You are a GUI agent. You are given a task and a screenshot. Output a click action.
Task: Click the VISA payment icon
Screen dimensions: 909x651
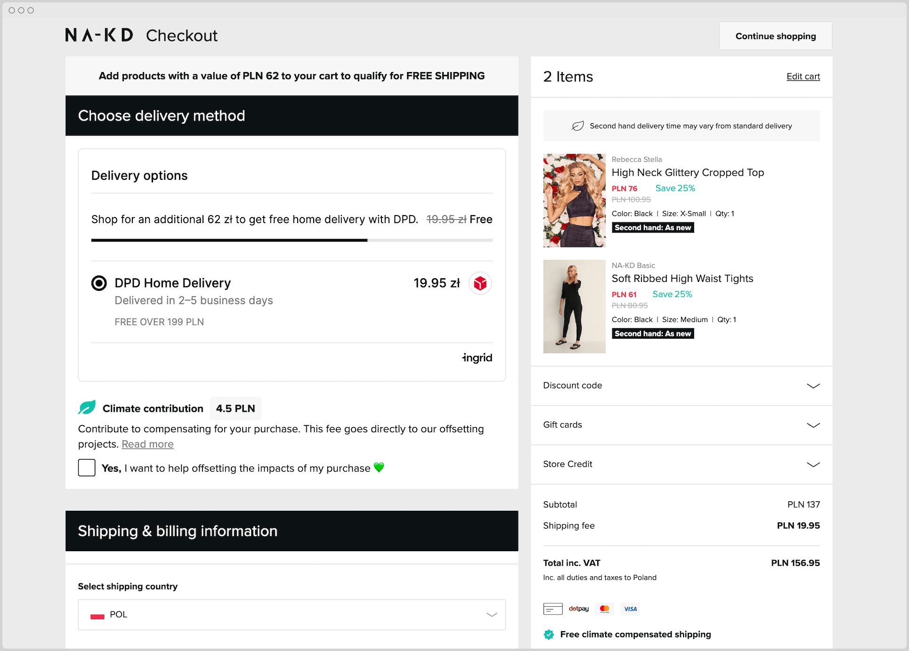click(x=630, y=609)
